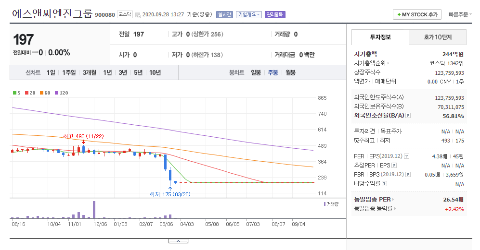Click the help icon next to 외국인소진율(B/A)
Screen dimensions: 480x250
coord(408,116)
